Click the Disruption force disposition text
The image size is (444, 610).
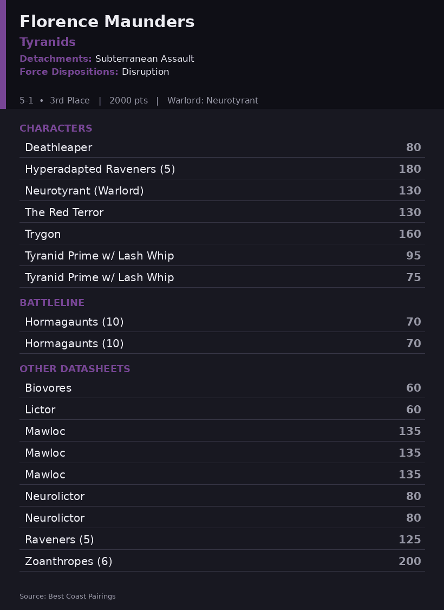(146, 72)
